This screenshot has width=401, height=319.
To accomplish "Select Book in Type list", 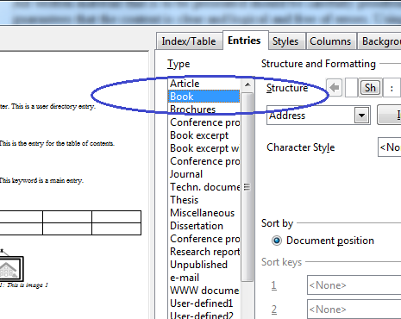I will point(204,97).
